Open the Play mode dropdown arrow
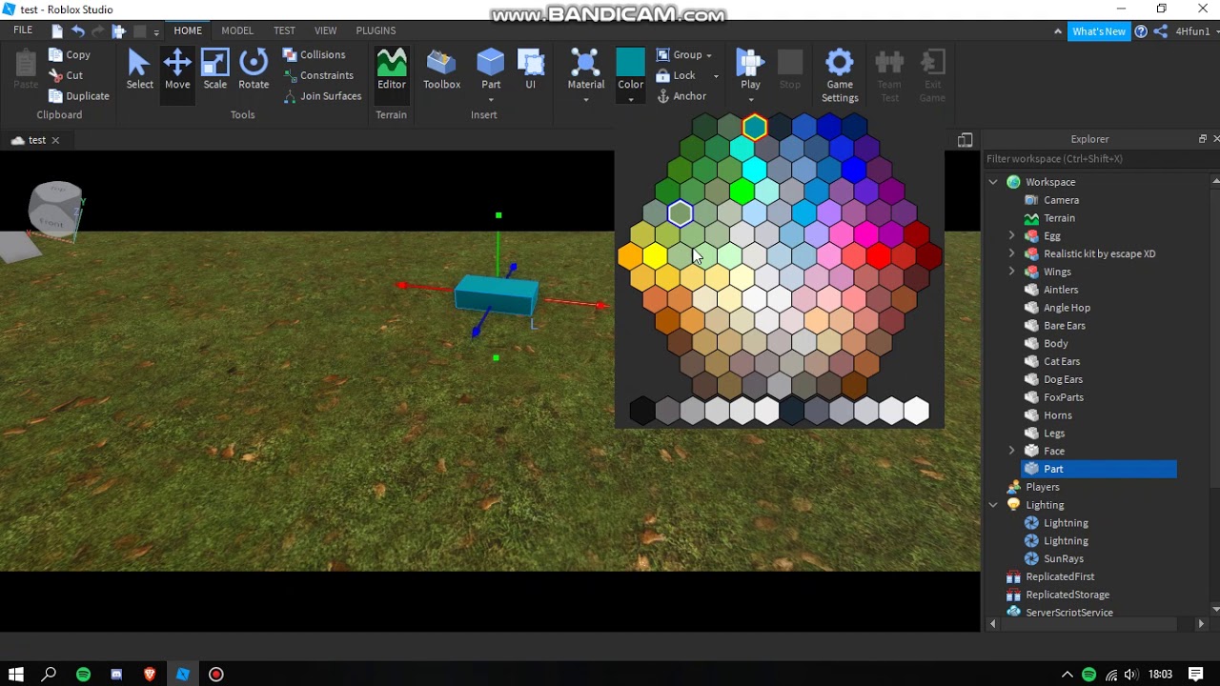Image resolution: width=1220 pixels, height=686 pixels. 750,100
